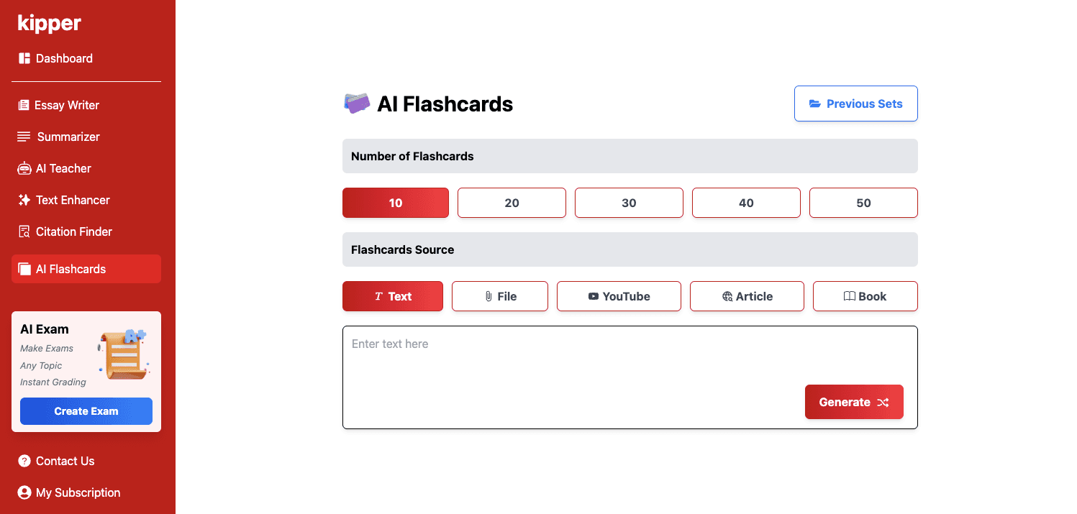
Task: Open Previous Sets
Action: point(856,104)
